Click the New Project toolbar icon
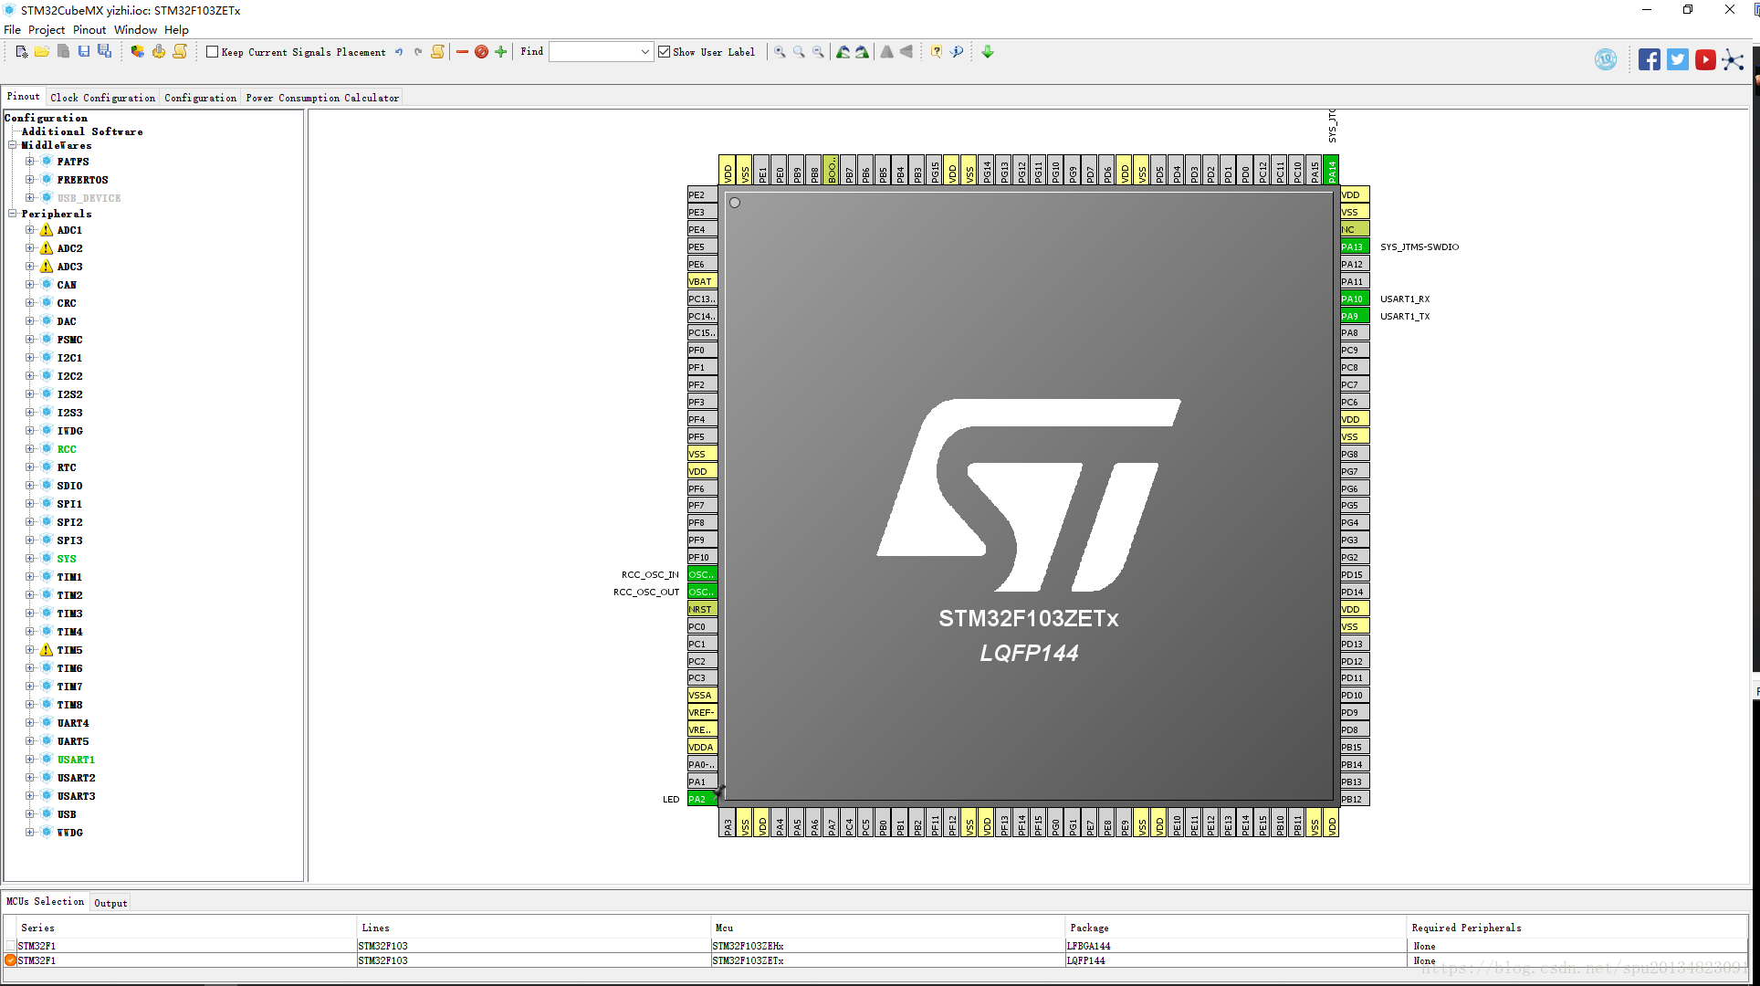The image size is (1760, 986). click(22, 52)
